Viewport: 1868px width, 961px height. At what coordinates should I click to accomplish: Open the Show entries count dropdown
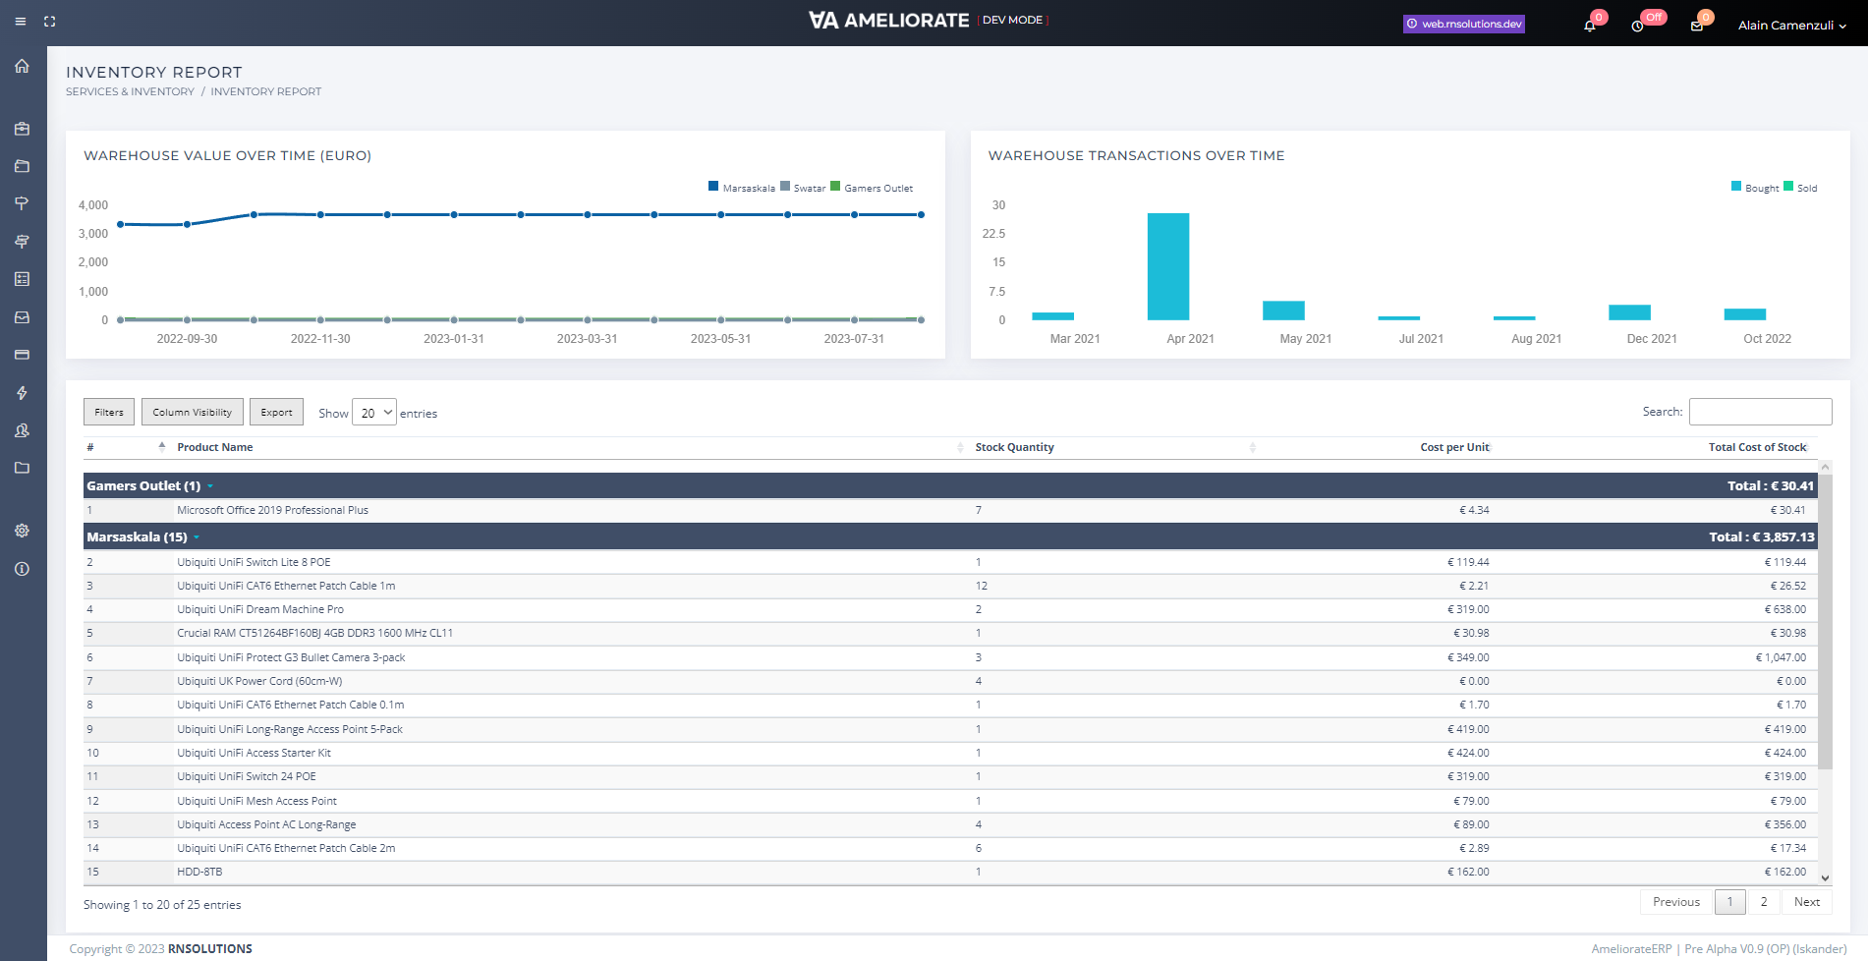(x=374, y=413)
